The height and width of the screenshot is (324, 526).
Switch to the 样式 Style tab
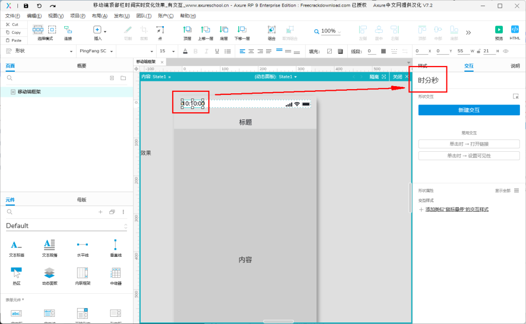pyautogui.click(x=423, y=66)
